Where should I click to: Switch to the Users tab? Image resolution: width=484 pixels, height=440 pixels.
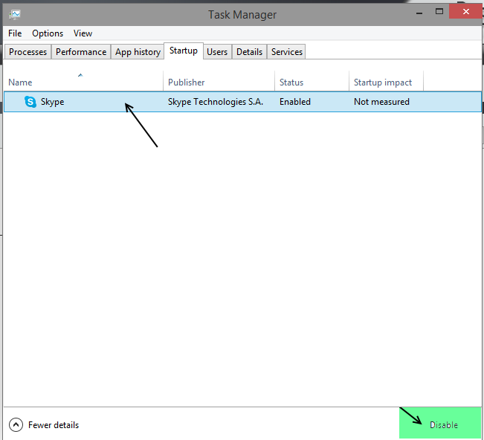217,52
